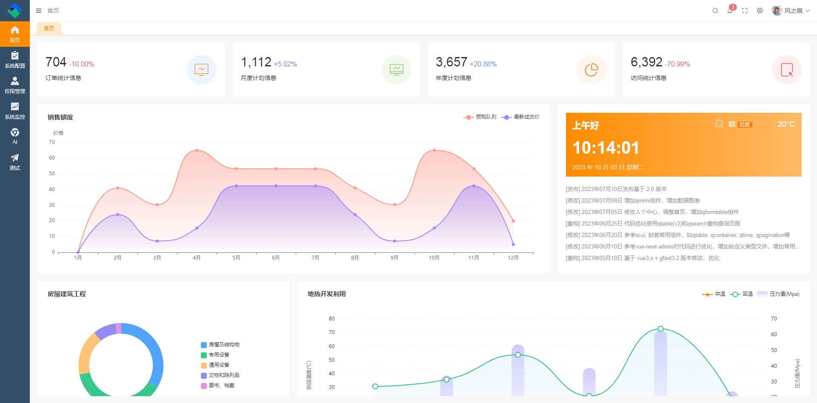
Task: Click the 20°C temperature reading
Action: pyautogui.click(x=786, y=124)
